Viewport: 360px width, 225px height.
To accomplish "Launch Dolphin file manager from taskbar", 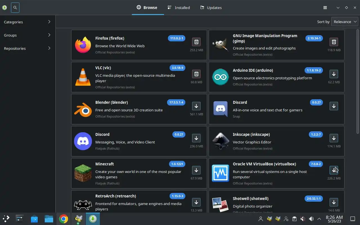I will (x=49, y=219).
